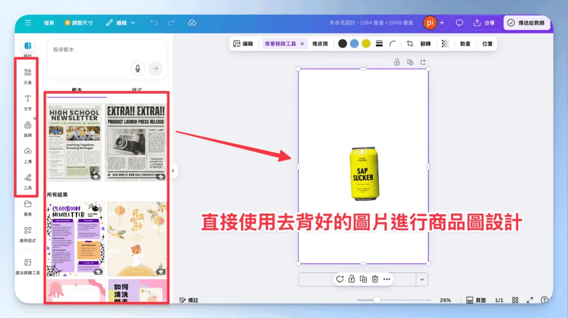568x318 pixels.
Task: Add a page with the top icon
Action: (x=423, y=62)
